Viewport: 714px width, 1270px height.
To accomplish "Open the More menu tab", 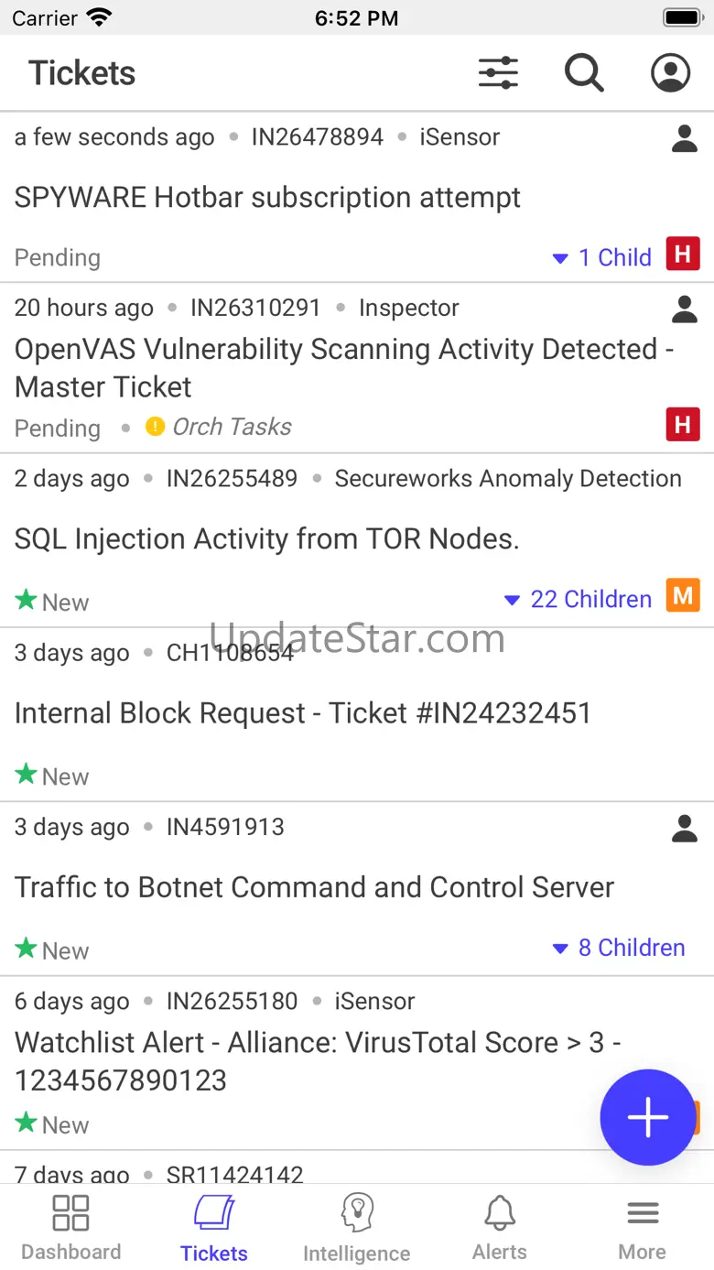I will [x=643, y=1227].
